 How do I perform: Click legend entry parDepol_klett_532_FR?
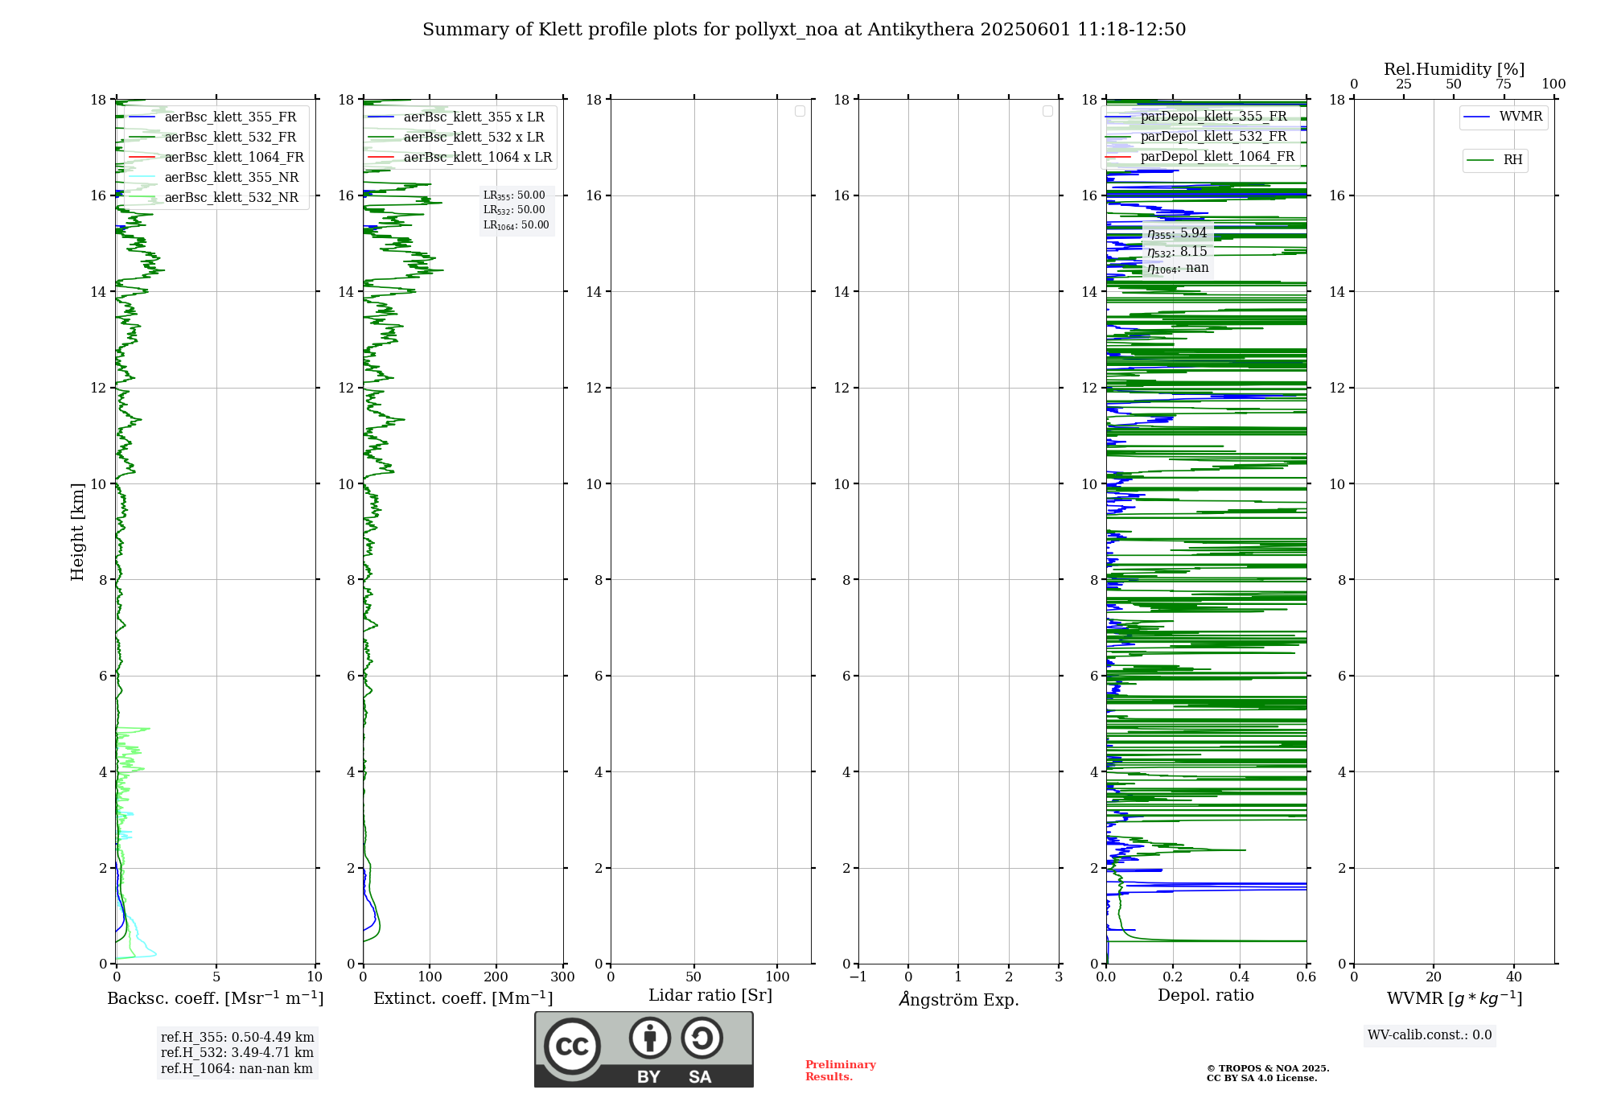tap(1213, 137)
